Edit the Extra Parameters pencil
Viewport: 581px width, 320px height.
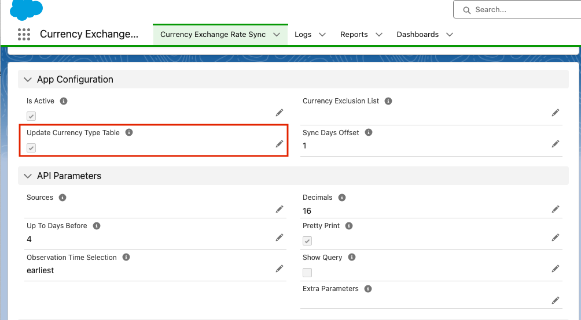point(556,300)
